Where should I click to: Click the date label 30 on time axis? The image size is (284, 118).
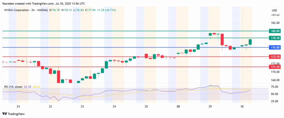pos(242,107)
